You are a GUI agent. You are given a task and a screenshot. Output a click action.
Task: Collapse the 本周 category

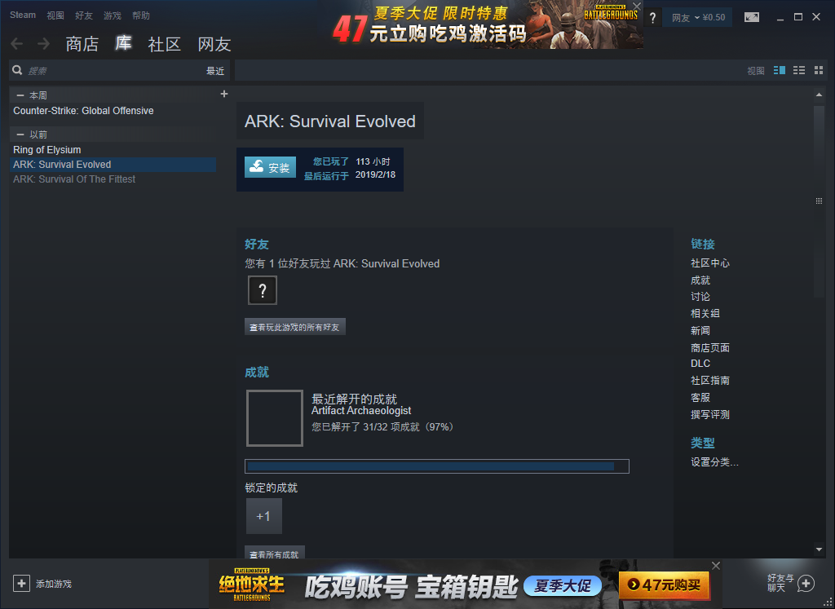[20, 95]
